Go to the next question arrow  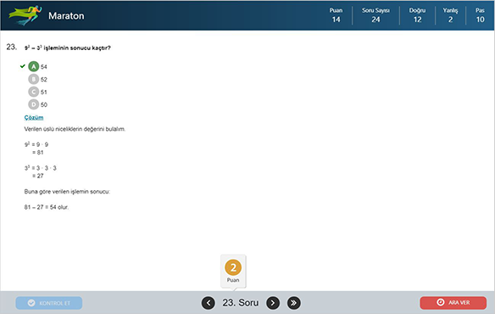point(273,303)
